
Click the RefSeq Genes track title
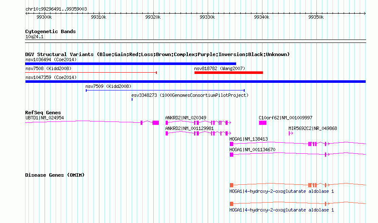43,113
